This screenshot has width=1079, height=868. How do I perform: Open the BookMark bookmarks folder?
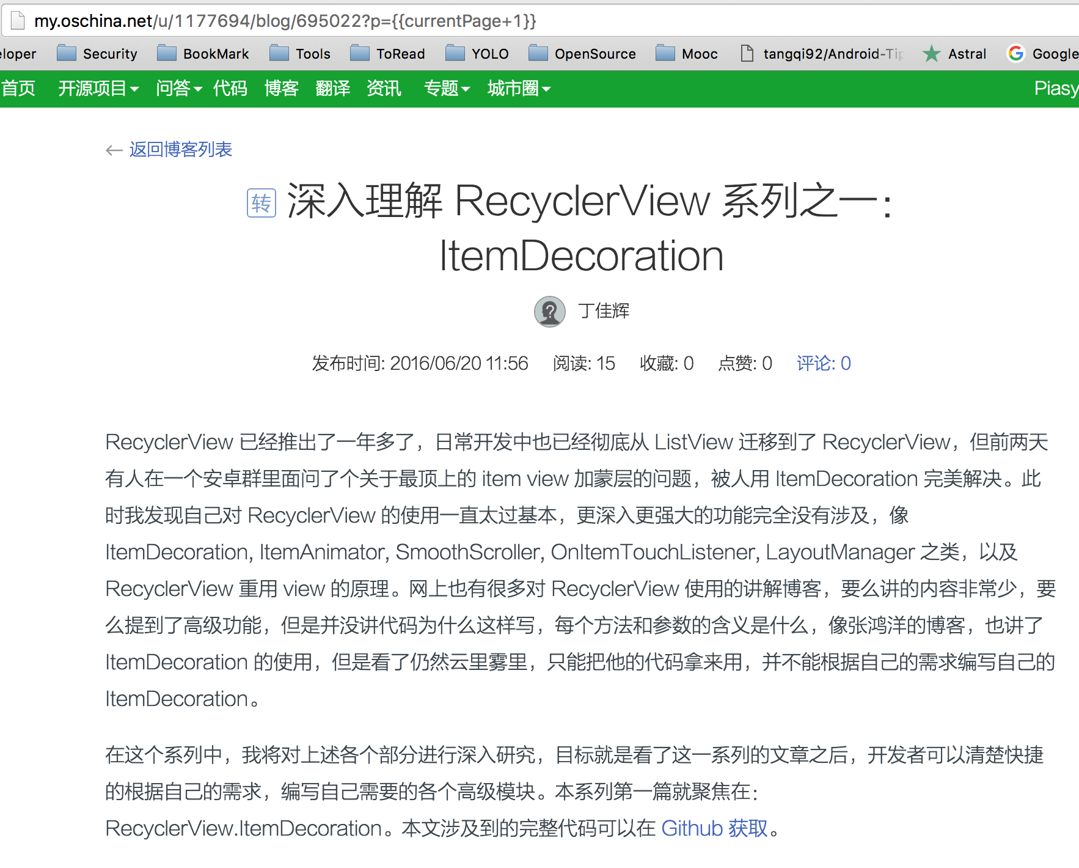[203, 54]
